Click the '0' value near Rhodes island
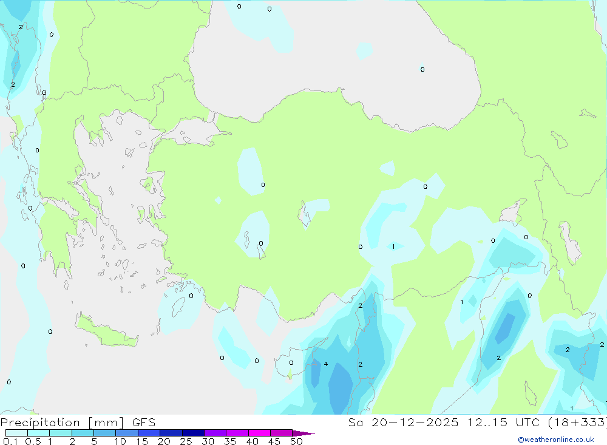This screenshot has height=445, width=607. (191, 296)
